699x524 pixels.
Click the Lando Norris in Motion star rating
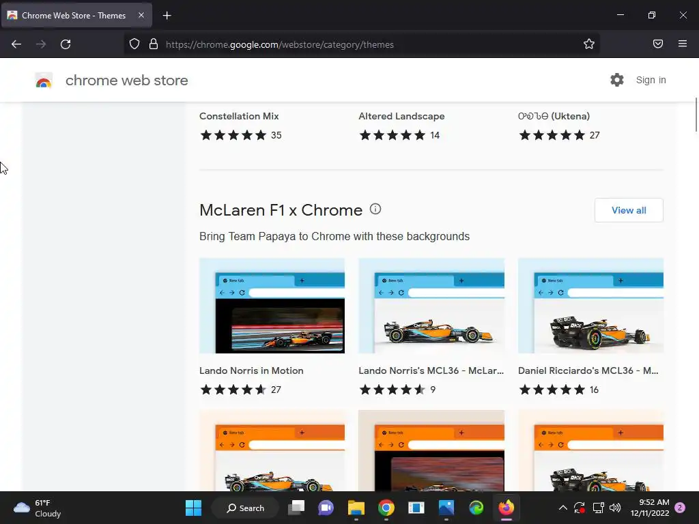233,390
